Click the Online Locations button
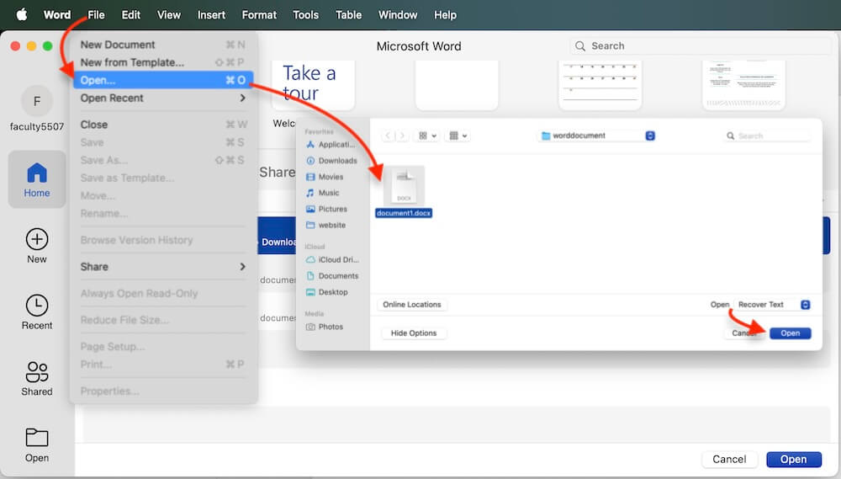841x479 pixels. point(412,305)
